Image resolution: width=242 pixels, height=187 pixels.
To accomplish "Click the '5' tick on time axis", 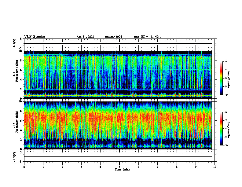I will pyautogui.click(x=119, y=167).
